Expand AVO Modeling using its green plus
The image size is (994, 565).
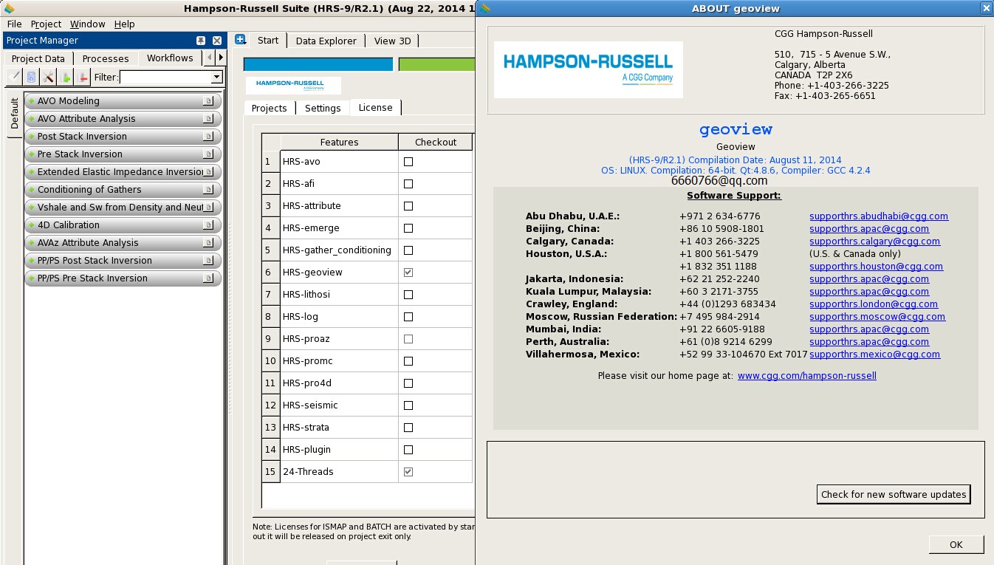click(x=31, y=101)
